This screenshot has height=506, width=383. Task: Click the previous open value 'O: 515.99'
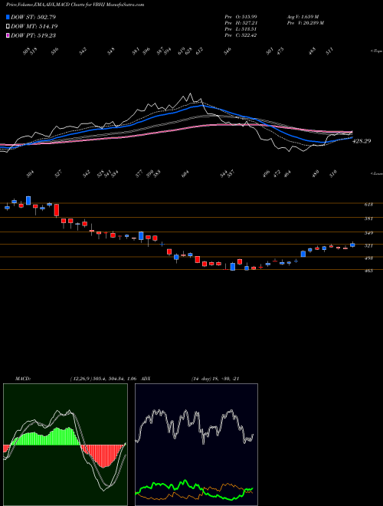point(247,16)
